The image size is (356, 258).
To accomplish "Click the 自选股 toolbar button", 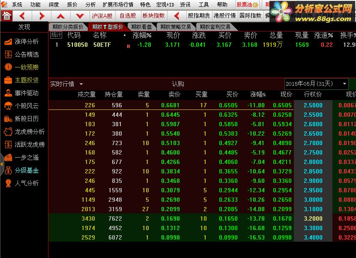I will click(x=128, y=16).
